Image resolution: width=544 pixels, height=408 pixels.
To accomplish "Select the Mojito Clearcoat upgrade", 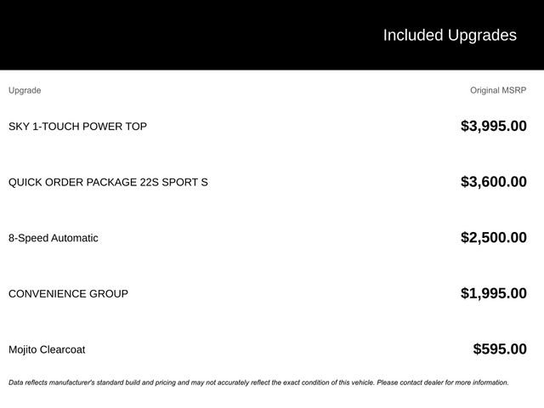I will pos(47,349).
